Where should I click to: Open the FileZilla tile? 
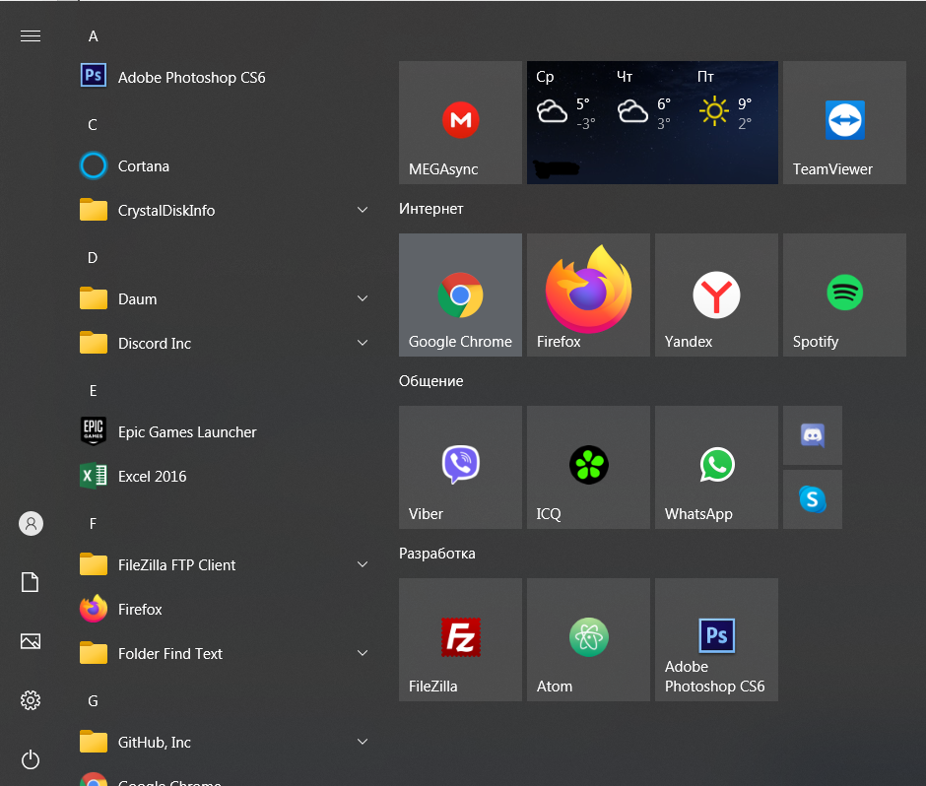coord(460,639)
